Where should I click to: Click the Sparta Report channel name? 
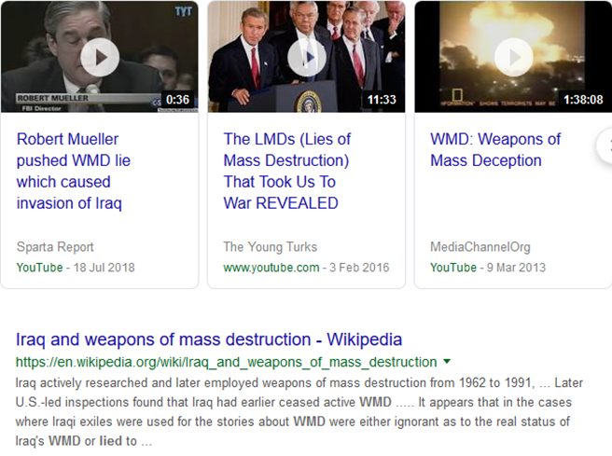[55, 247]
